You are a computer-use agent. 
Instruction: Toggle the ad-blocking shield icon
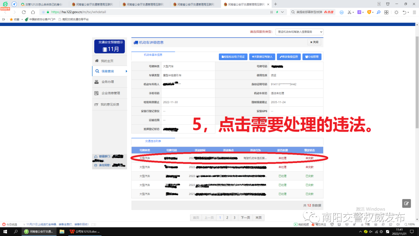click(369, 12)
